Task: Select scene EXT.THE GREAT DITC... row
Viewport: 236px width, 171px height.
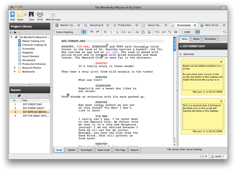Action: (30, 116)
